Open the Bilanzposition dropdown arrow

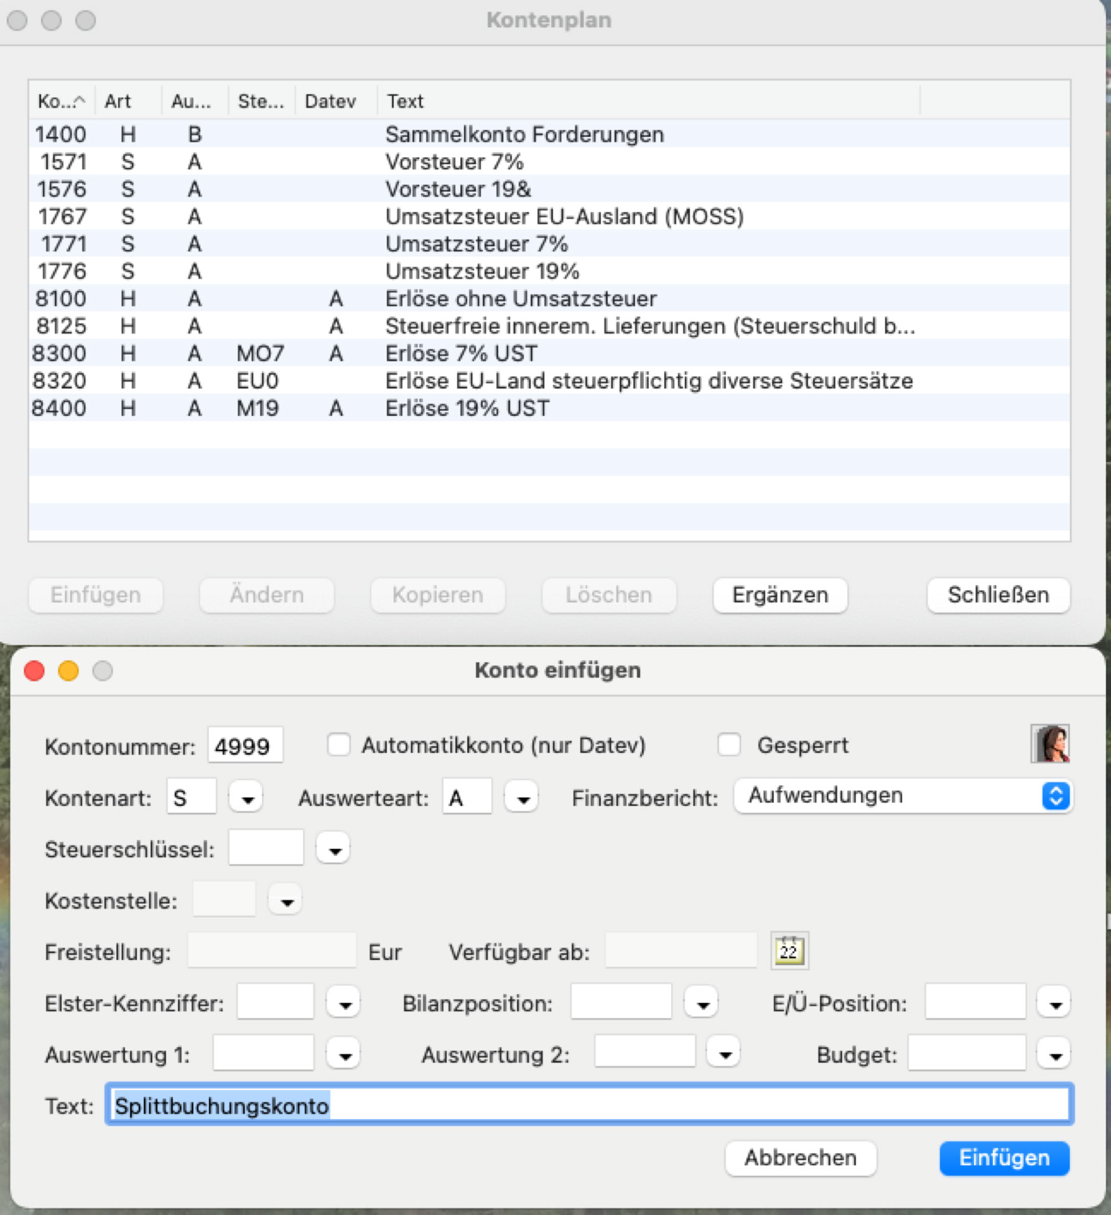702,1003
